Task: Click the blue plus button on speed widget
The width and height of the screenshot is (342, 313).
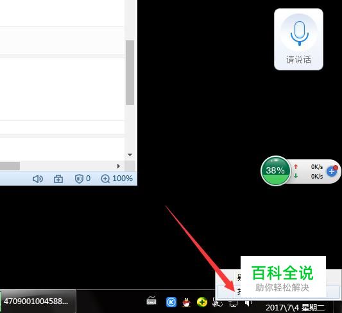Action: 332,172
